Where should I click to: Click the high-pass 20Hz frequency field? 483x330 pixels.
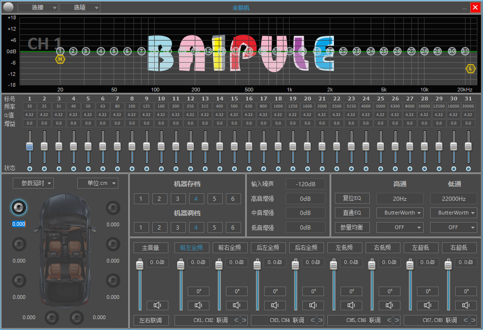(400, 198)
